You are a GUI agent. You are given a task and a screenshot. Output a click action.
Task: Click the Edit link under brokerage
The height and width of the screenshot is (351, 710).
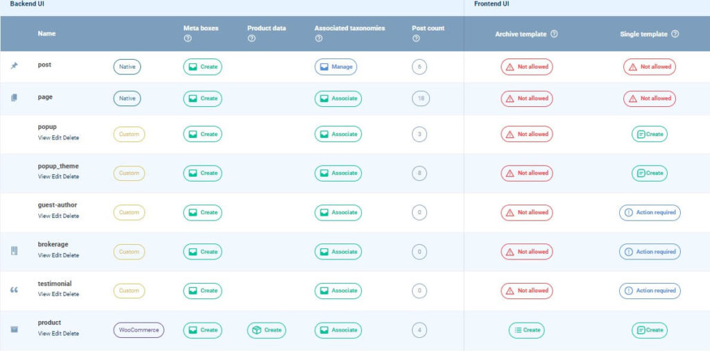click(56, 255)
